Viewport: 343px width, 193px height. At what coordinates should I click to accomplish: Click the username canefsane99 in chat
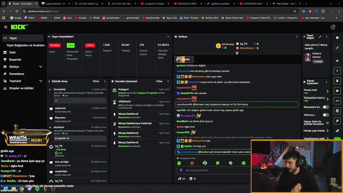pos(184,105)
